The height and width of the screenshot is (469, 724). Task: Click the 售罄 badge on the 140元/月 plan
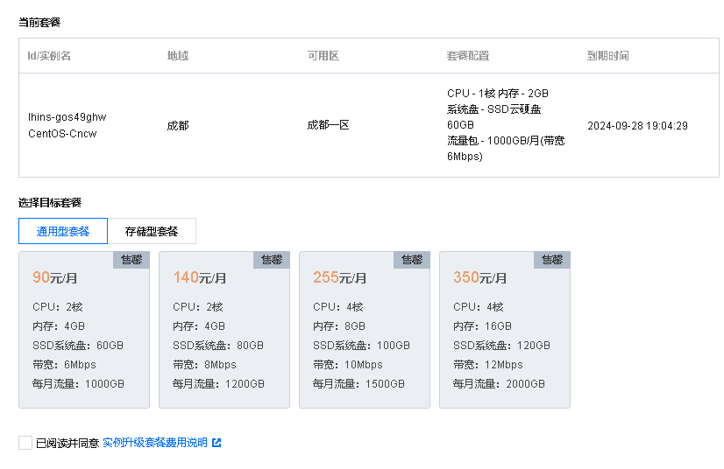[x=272, y=260]
